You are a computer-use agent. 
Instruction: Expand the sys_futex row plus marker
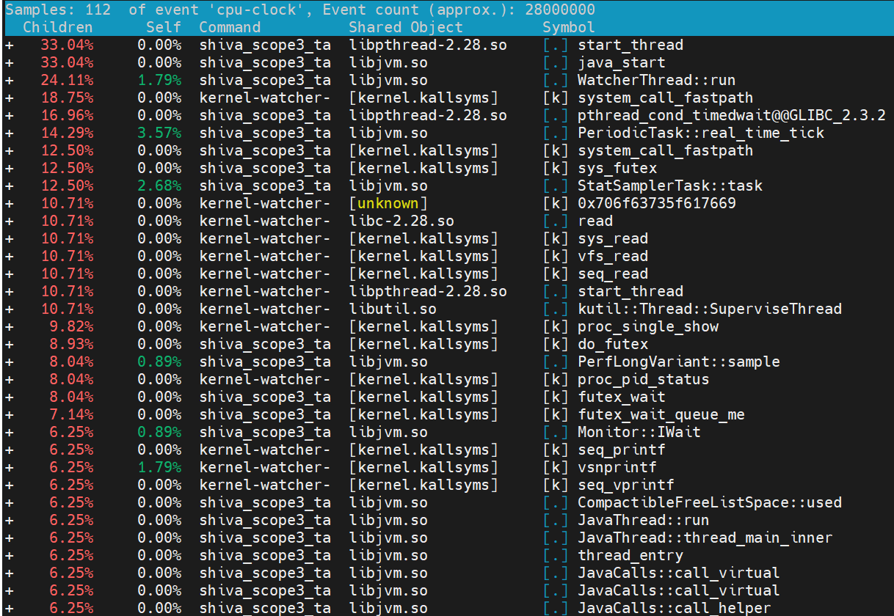pos(9,169)
